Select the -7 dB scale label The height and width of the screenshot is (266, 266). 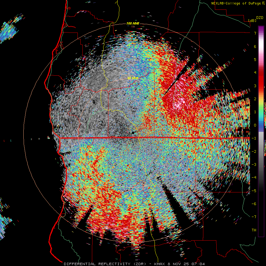(x=254, y=217)
